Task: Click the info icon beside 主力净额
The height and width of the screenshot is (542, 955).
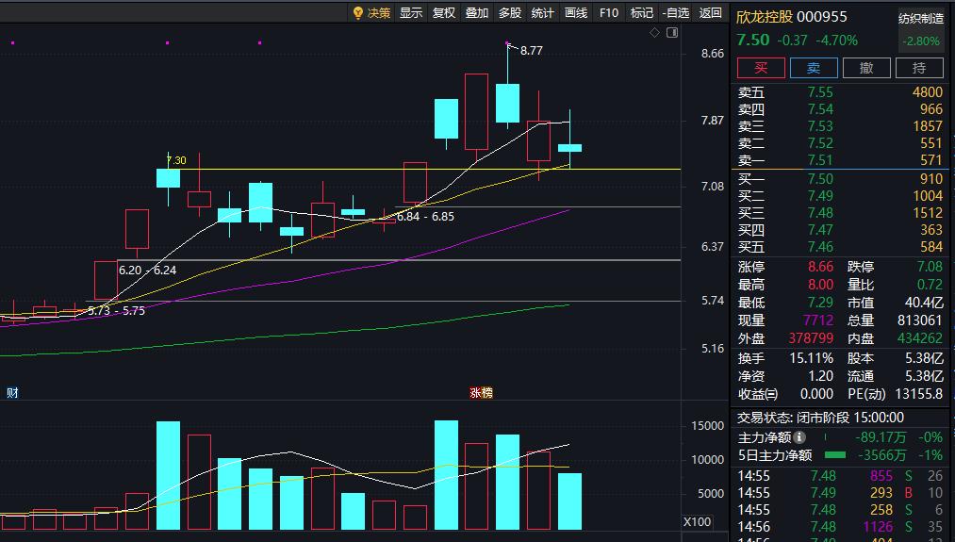Action: pos(799,436)
